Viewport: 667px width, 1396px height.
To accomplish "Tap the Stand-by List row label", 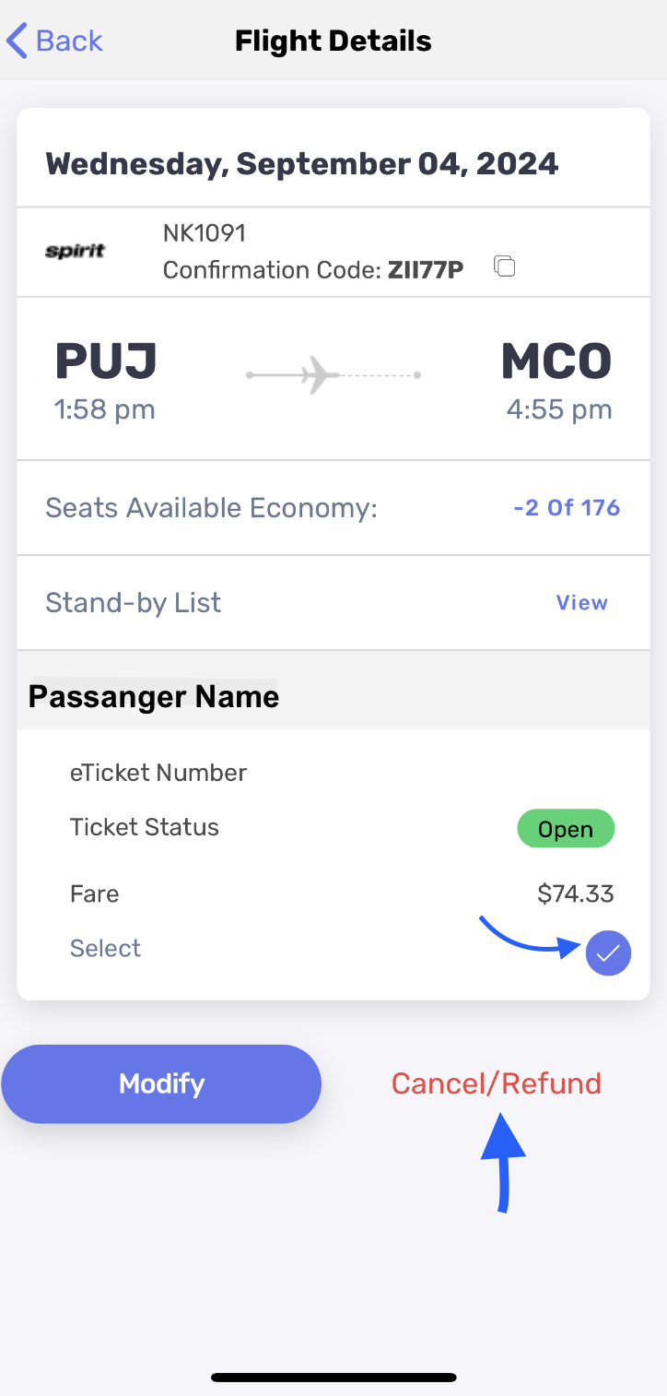I will point(134,603).
